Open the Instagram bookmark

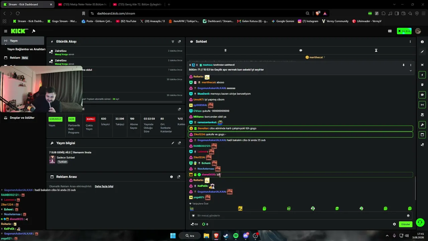[x=308, y=21]
